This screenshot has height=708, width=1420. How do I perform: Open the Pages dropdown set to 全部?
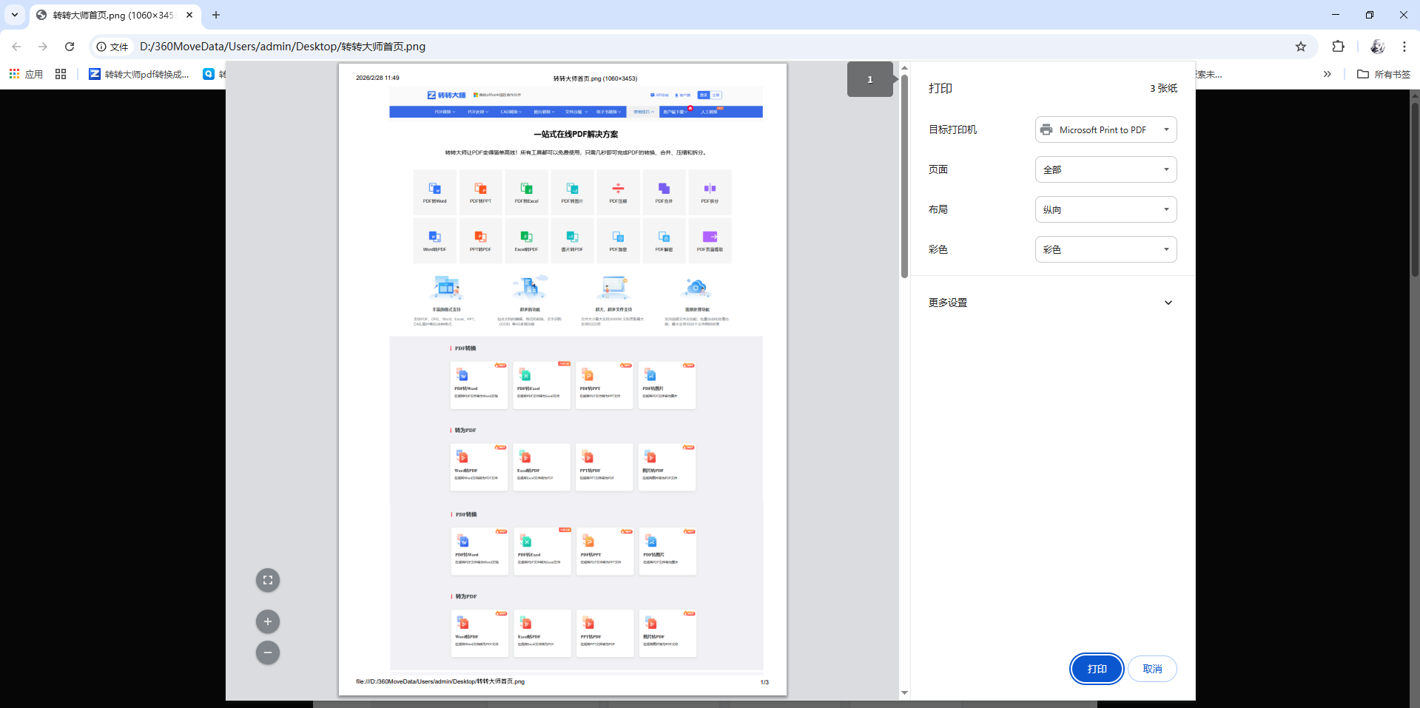1106,169
